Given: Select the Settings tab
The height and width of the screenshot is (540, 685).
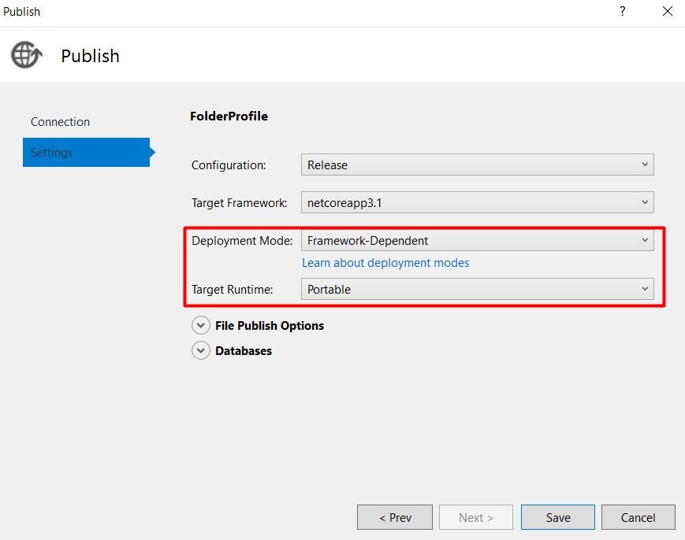Looking at the screenshot, I should (86, 152).
